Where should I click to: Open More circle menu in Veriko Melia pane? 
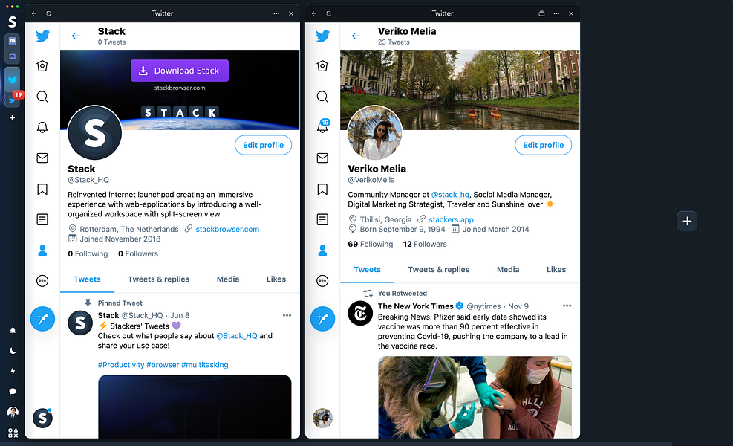click(322, 281)
